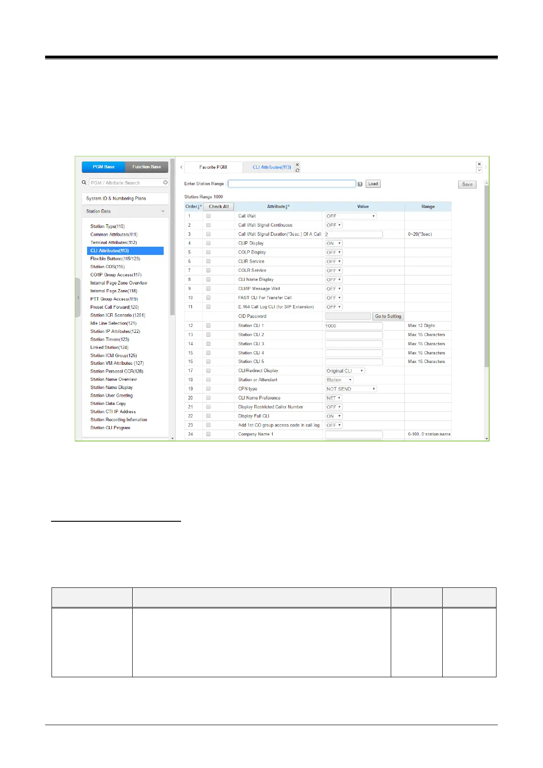
Task: Open System ID & Numbering Plans menu
Action: click(x=125, y=198)
